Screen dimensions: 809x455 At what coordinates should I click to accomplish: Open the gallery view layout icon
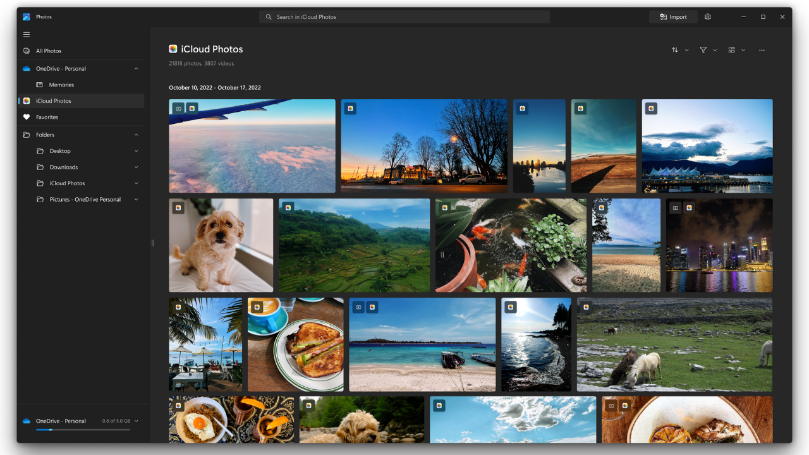(x=732, y=50)
